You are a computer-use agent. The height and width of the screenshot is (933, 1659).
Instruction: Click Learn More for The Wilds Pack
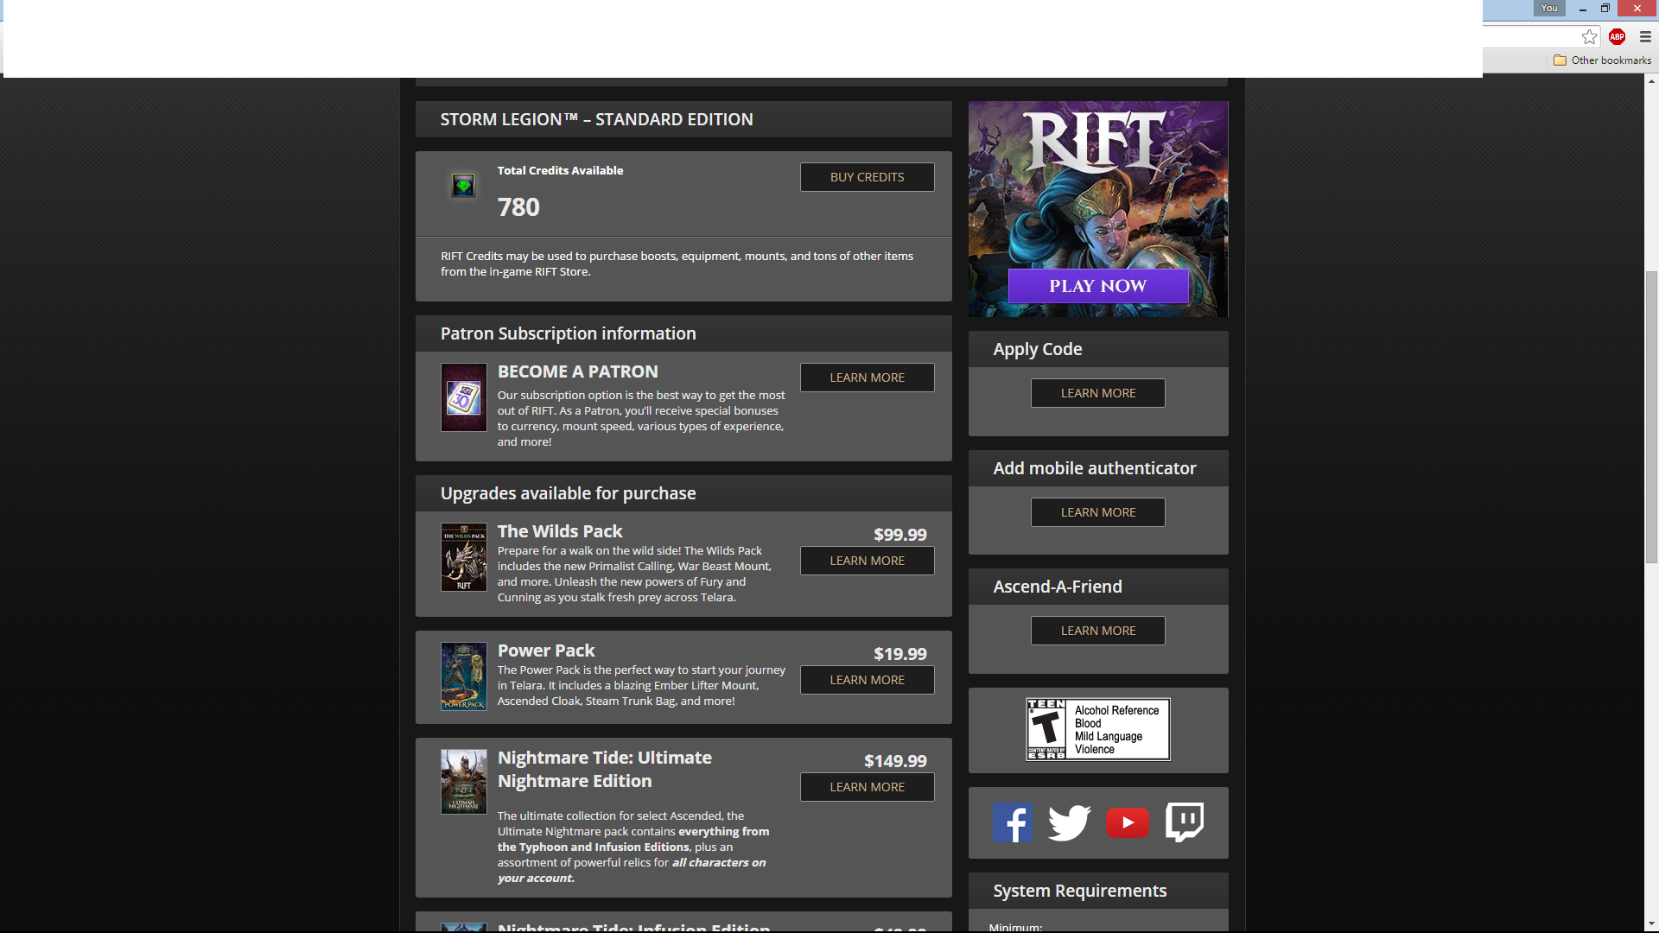[868, 561]
